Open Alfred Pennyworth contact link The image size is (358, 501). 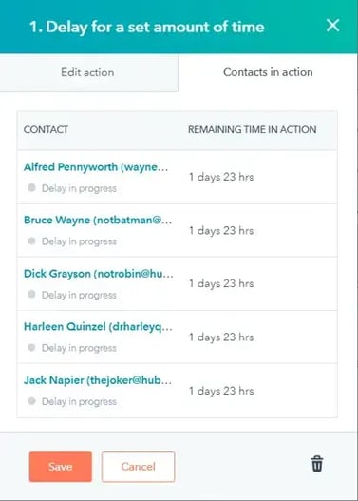click(96, 167)
